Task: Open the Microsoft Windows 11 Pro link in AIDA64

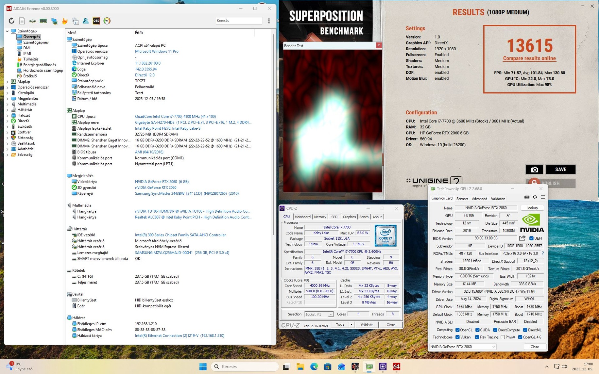Action: (x=157, y=51)
